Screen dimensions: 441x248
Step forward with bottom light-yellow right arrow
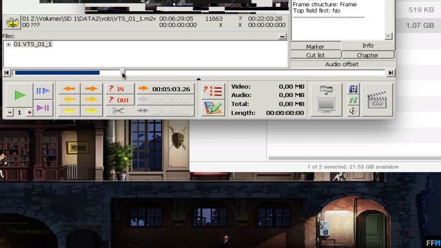point(91,110)
